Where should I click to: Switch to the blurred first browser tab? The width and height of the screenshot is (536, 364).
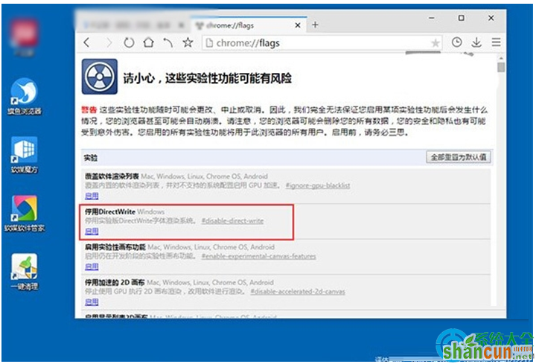pos(133,25)
